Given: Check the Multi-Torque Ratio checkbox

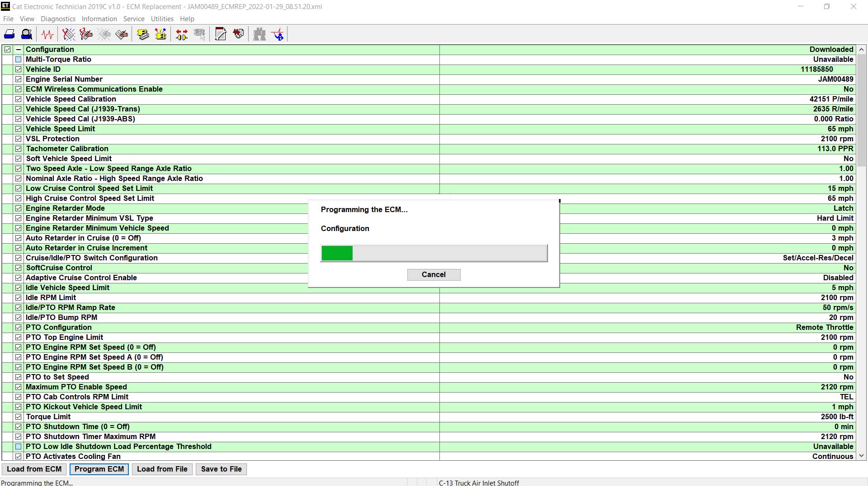Looking at the screenshot, I should [18, 59].
